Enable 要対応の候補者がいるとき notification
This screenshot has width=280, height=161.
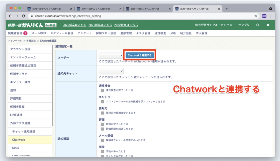102,113
